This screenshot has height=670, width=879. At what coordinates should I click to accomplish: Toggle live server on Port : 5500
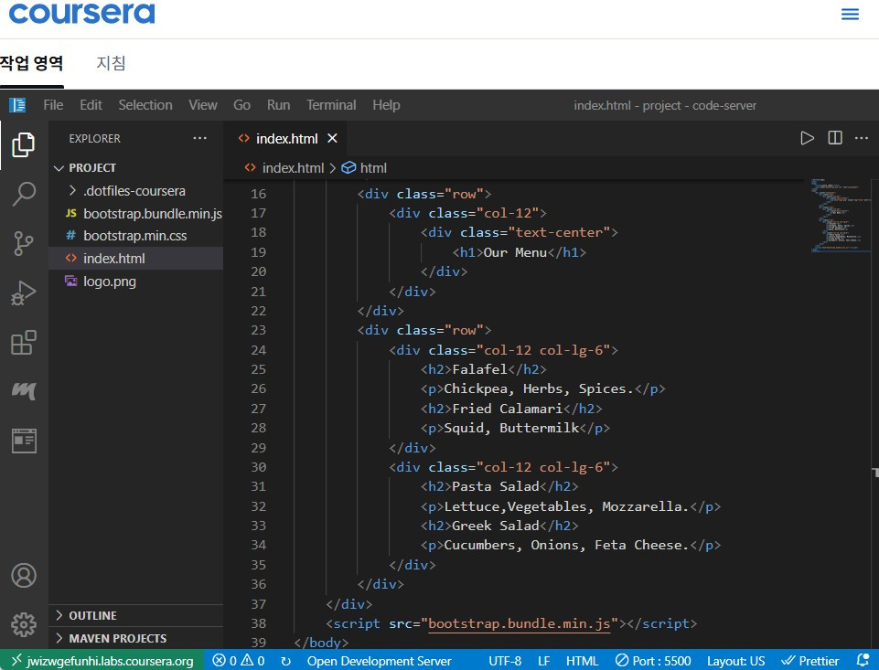[653, 660]
